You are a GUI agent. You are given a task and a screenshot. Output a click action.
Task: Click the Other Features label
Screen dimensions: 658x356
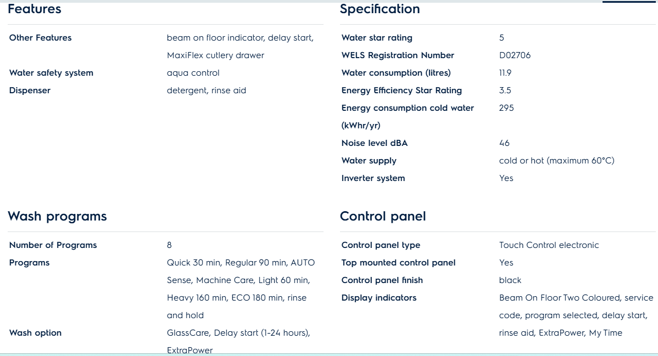tap(40, 38)
